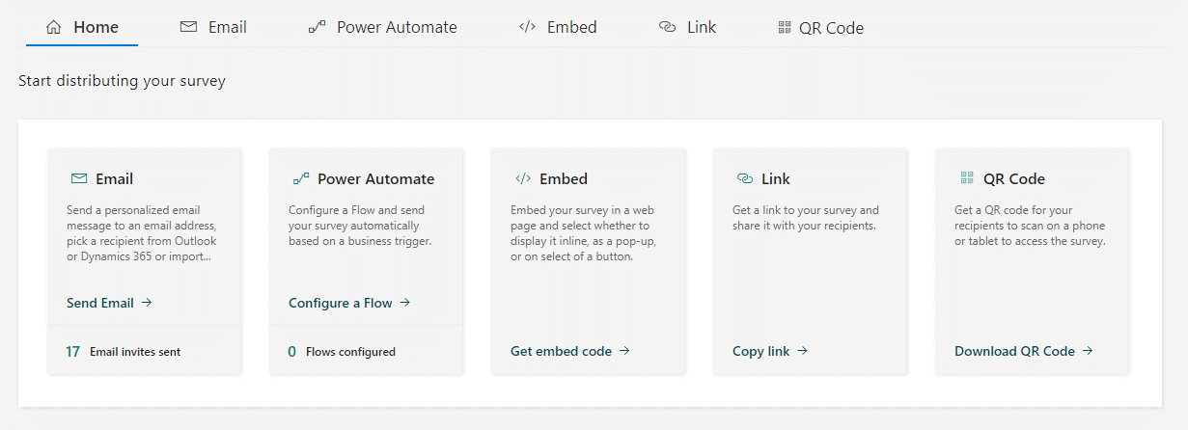The image size is (1188, 430).
Task: Click the QR Code icon on the card
Action: coord(966,178)
